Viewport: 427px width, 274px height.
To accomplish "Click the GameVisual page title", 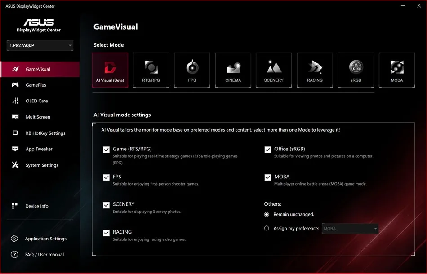I will (116, 27).
